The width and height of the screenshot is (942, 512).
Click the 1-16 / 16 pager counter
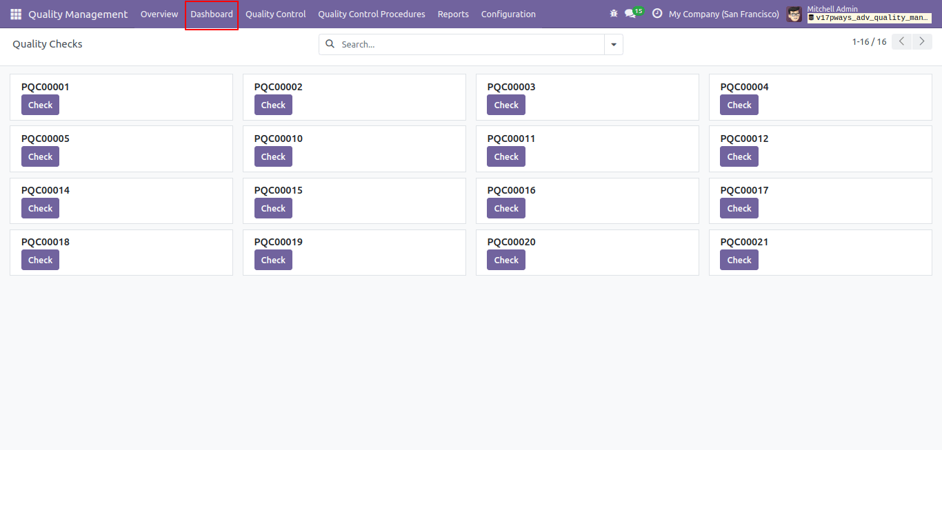(x=869, y=42)
